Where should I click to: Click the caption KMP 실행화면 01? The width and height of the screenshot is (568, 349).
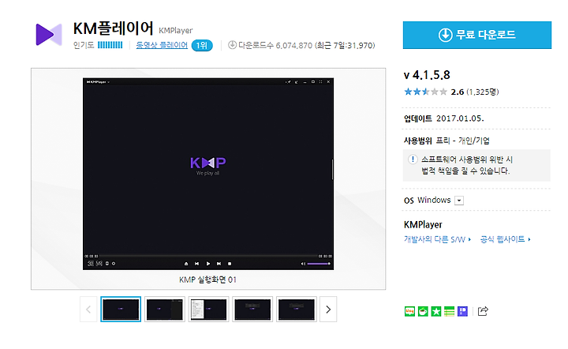point(207,280)
